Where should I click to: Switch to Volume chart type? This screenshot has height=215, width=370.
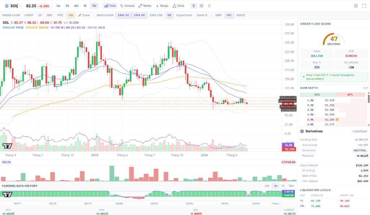127,6
